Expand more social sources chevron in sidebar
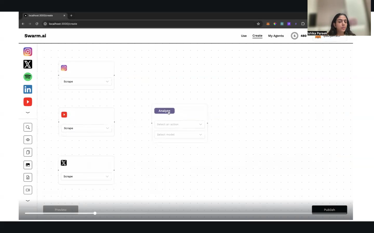This screenshot has height=233, width=374. (x=28, y=113)
